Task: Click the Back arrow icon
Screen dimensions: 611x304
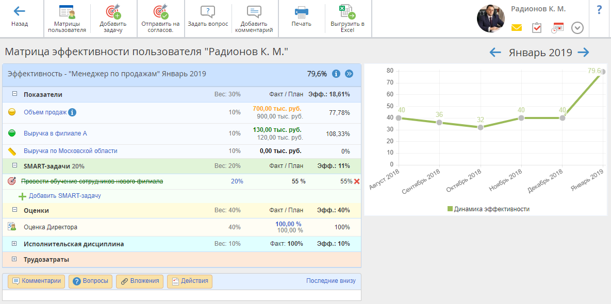Action: (19, 11)
